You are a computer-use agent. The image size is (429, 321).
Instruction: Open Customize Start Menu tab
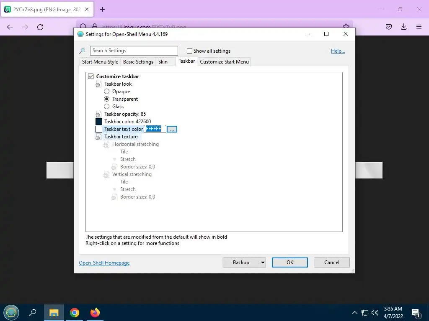click(225, 62)
